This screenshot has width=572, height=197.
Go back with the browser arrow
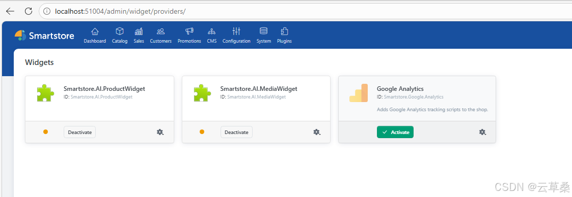(x=10, y=11)
